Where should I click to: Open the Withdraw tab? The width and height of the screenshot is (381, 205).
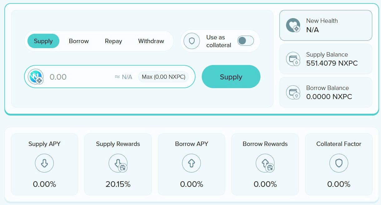(x=151, y=41)
